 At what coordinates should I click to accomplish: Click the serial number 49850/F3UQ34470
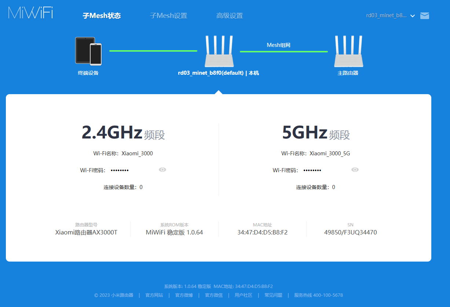point(351,232)
